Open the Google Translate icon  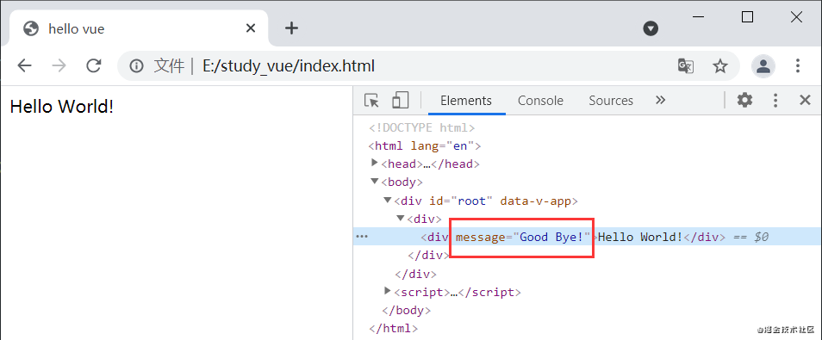686,66
